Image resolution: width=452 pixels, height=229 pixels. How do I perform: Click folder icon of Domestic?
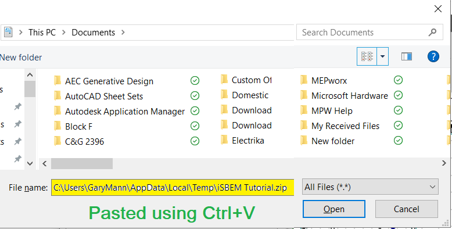(224, 94)
